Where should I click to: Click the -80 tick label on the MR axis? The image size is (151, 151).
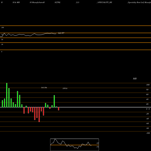pyautogui.click(x=147, y=128)
